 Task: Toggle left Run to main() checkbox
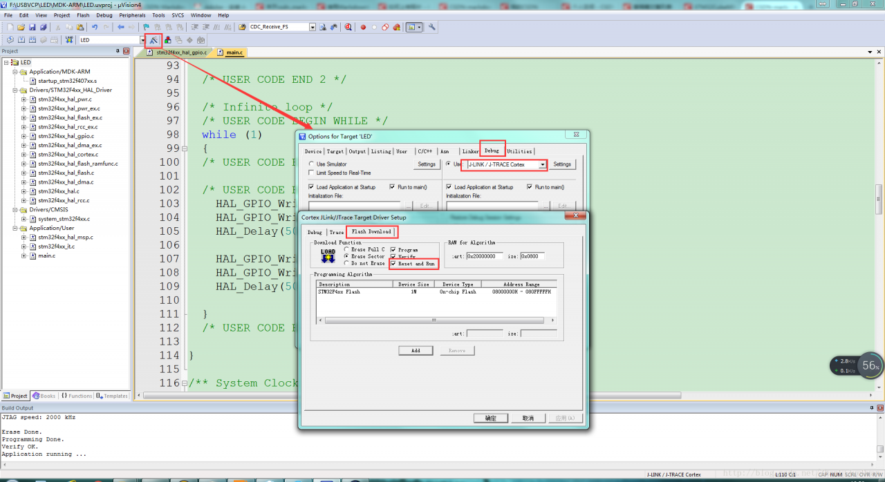[x=393, y=187]
